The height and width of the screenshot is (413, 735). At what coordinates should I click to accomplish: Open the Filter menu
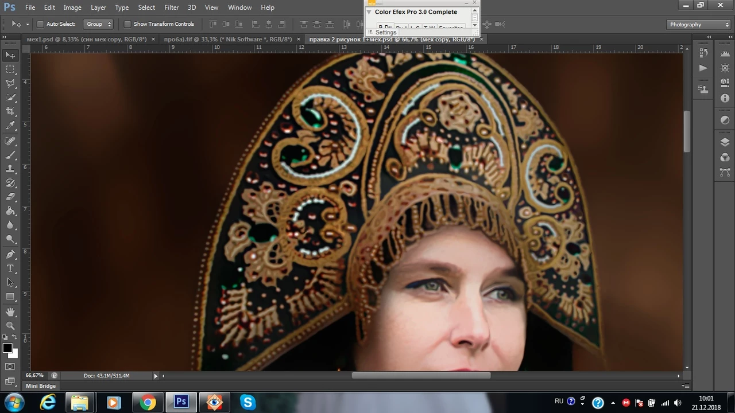point(171,7)
